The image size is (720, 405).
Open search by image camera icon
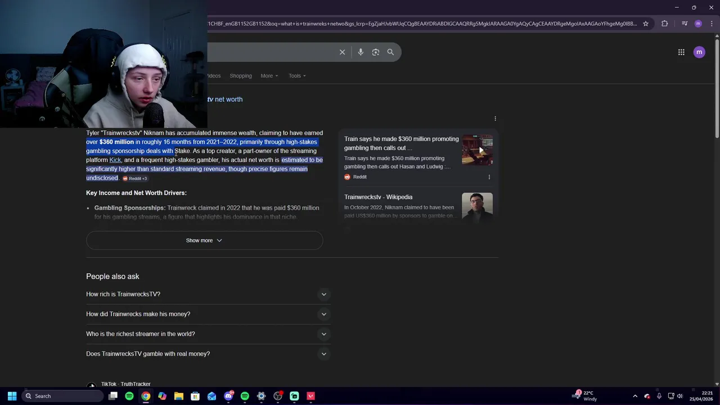tap(376, 52)
